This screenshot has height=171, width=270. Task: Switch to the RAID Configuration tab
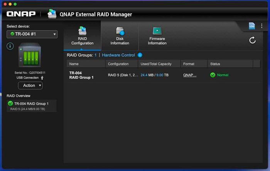click(x=82, y=36)
